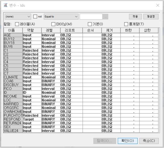Sort by the 이름 column header
This screenshot has width=164, height=148.
[13, 30]
